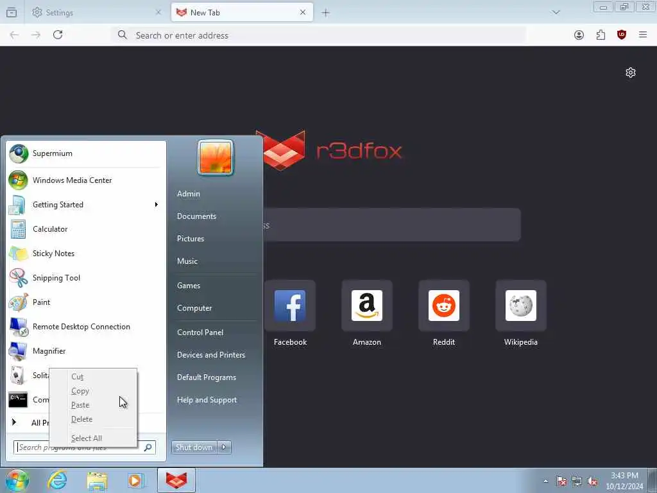The height and width of the screenshot is (493, 657).
Task: Open Calculator from Start menu
Action: pos(85,229)
